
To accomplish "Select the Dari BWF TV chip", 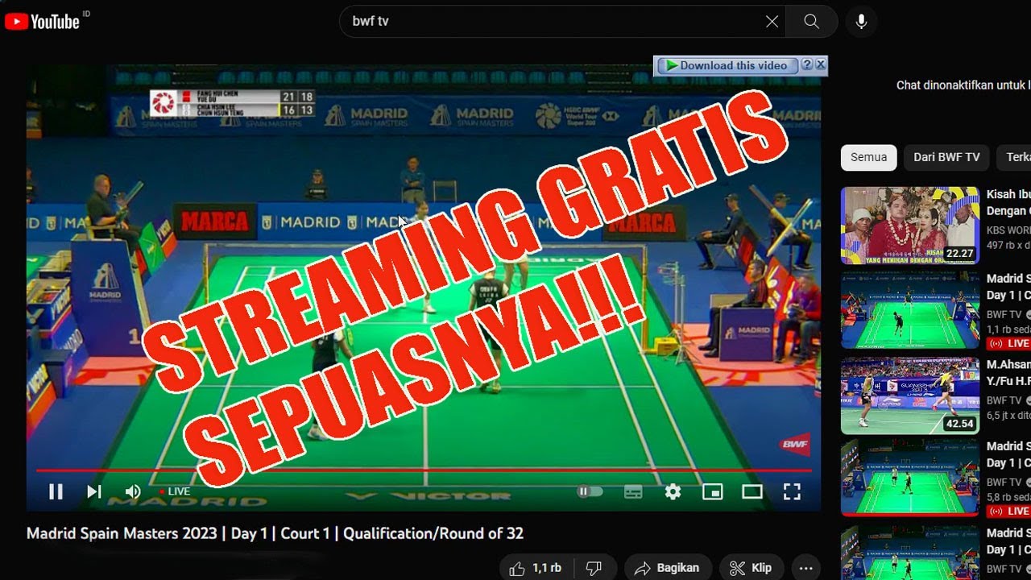I will (x=946, y=157).
